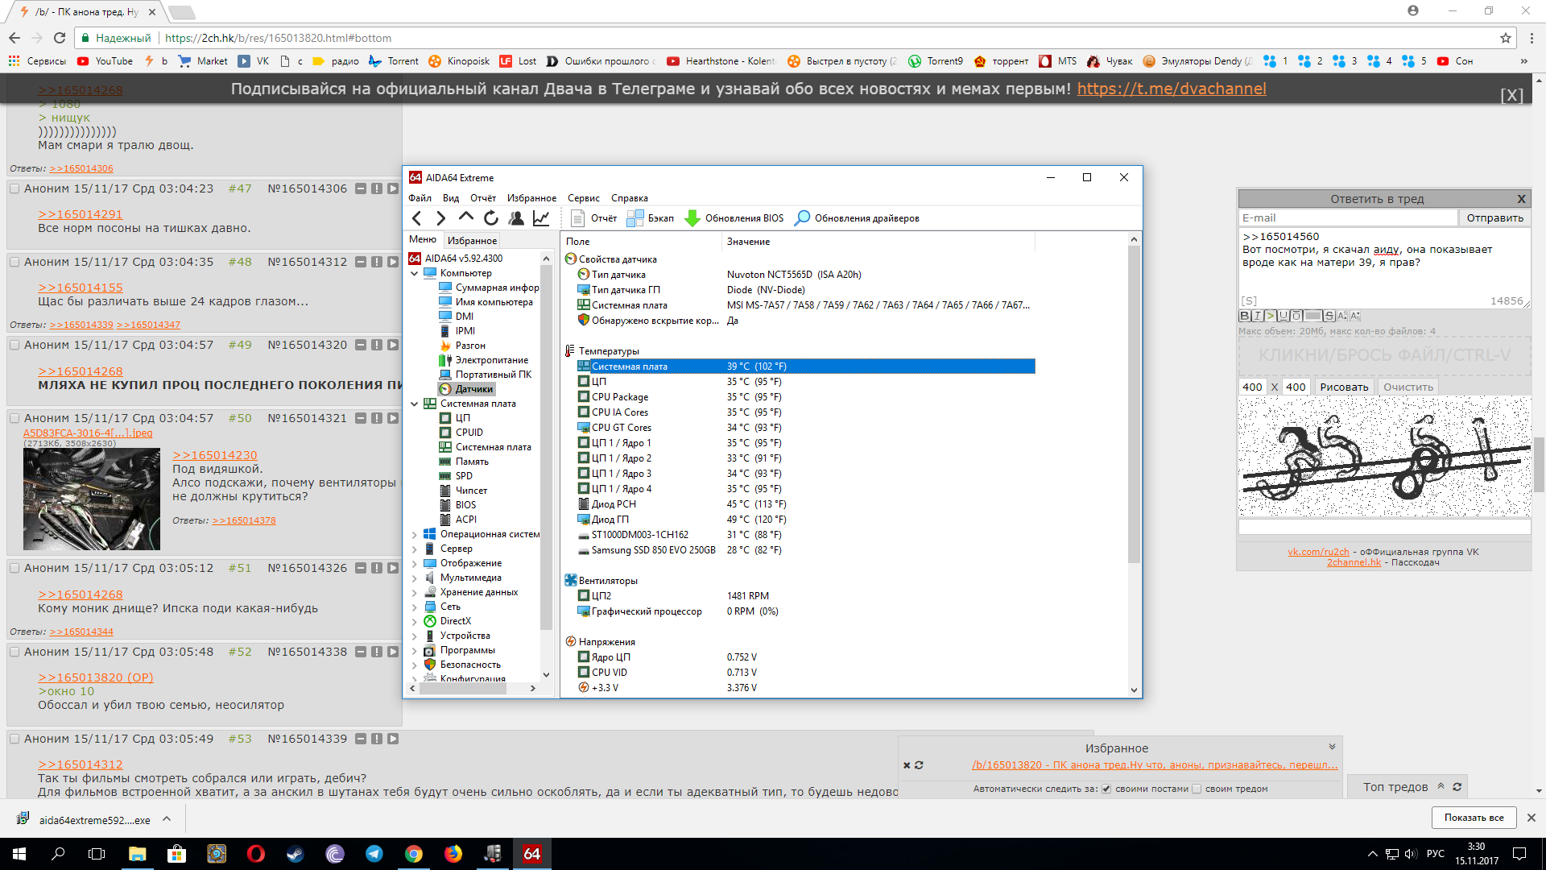Select the Разгон tree item
1546x870 pixels.
click(470, 346)
